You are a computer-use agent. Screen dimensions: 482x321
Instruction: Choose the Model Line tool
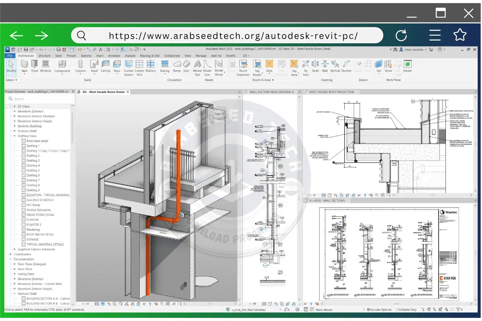coord(207,68)
